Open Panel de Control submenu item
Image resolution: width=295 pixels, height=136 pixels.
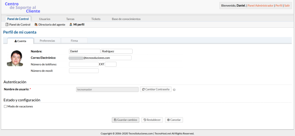[x=18, y=25]
